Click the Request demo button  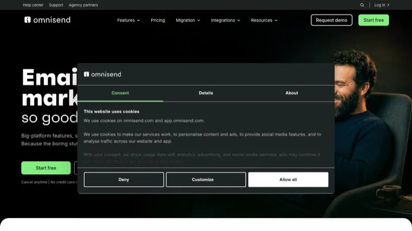(332, 20)
